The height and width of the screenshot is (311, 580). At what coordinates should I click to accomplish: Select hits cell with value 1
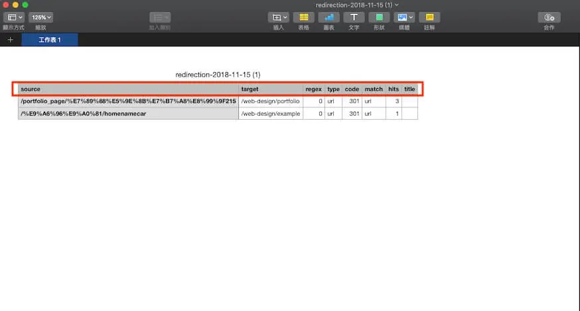(394, 114)
